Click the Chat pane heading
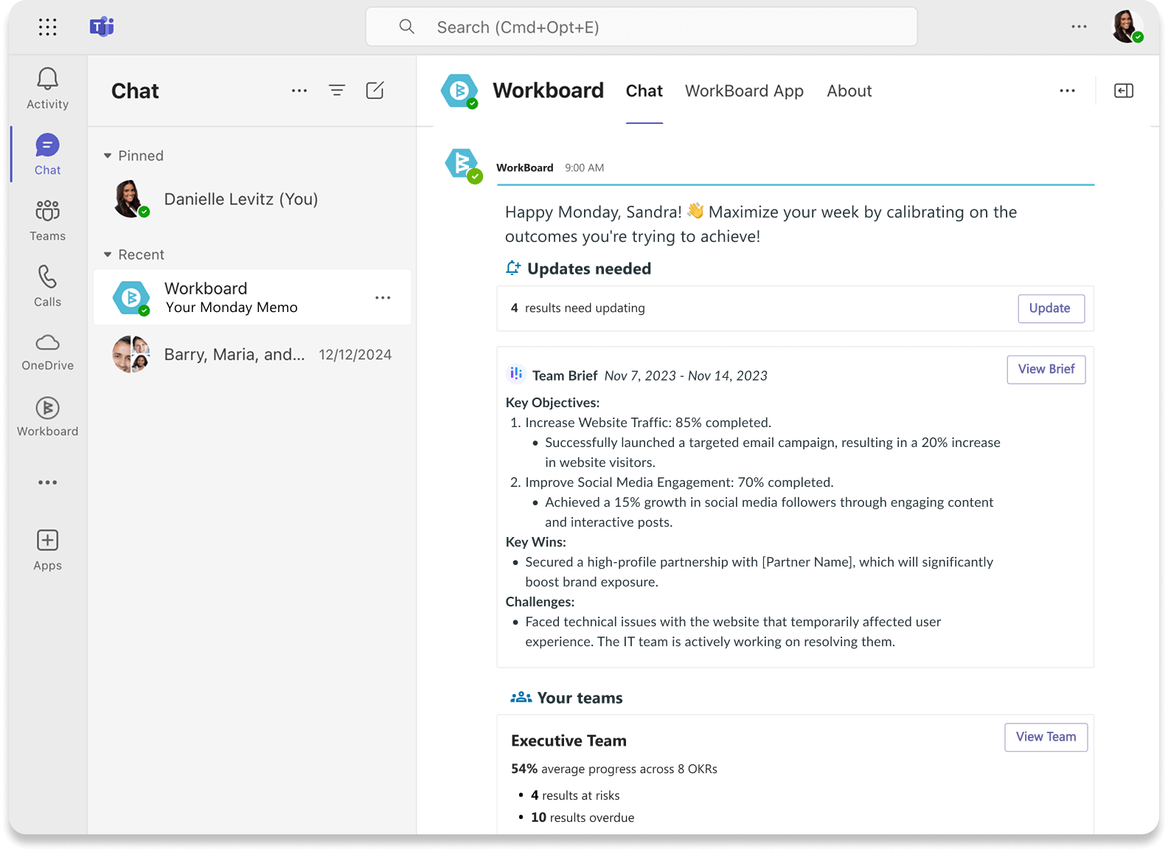 [135, 91]
